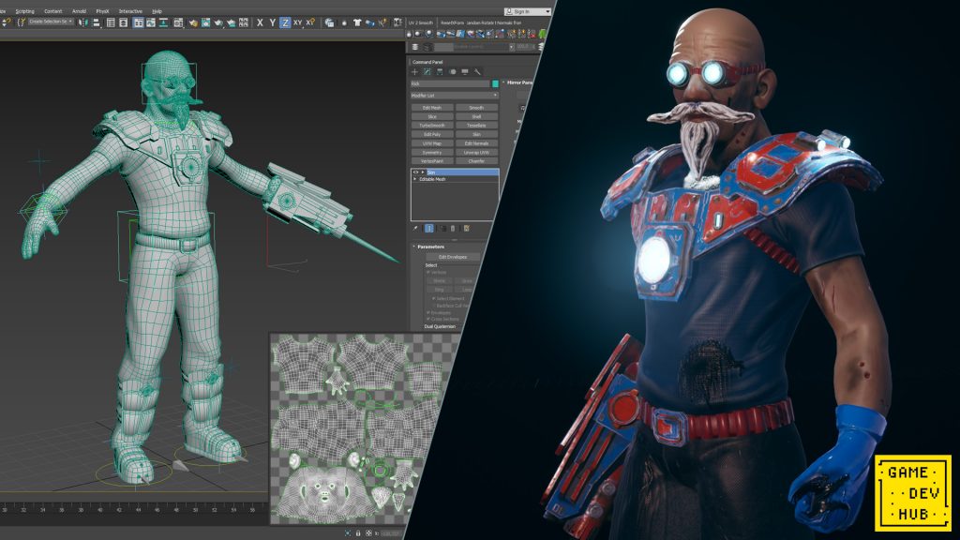
Task: Open the Utilities panel hammer icon
Action: click(476, 71)
